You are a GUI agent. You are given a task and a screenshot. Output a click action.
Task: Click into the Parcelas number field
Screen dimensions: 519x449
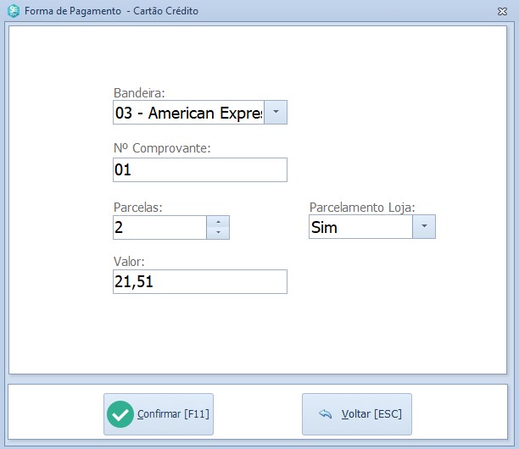(159, 227)
